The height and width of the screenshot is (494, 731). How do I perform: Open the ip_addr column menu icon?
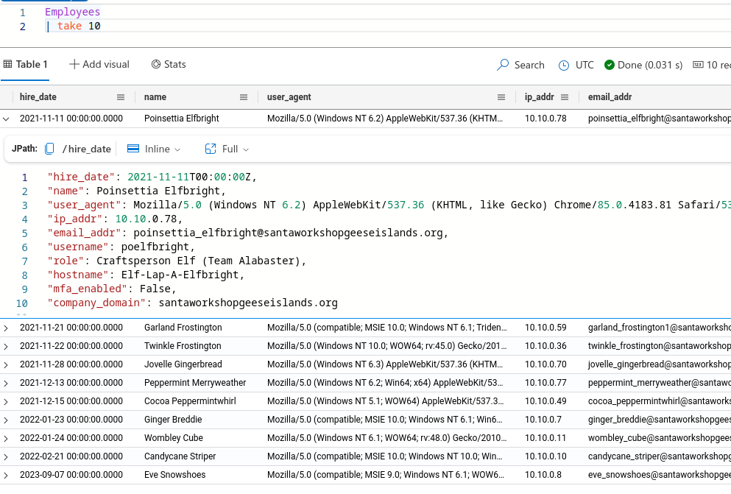pos(565,97)
